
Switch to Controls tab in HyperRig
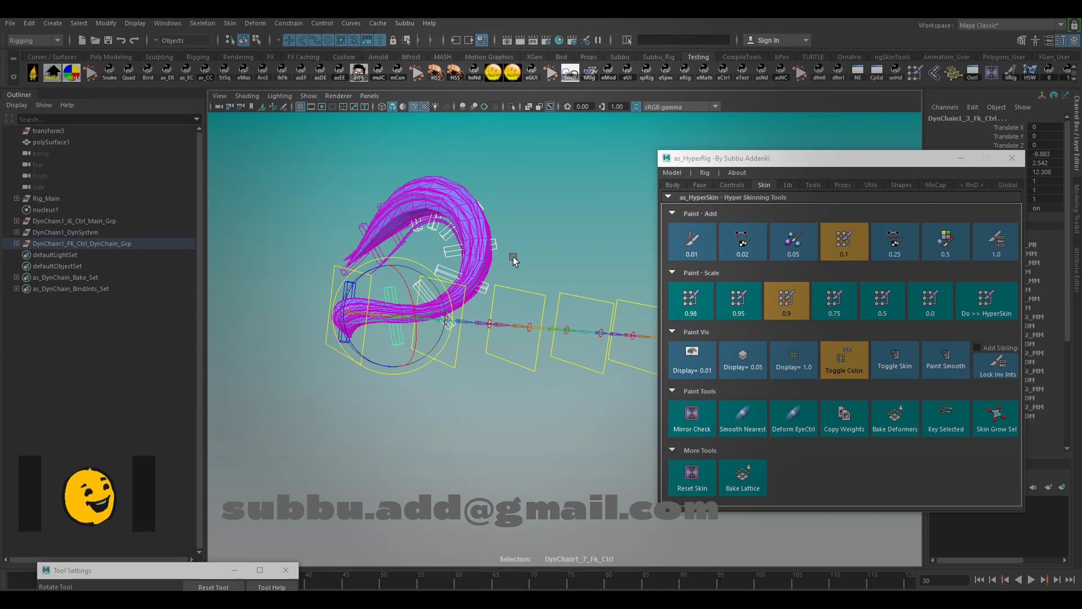pos(732,185)
